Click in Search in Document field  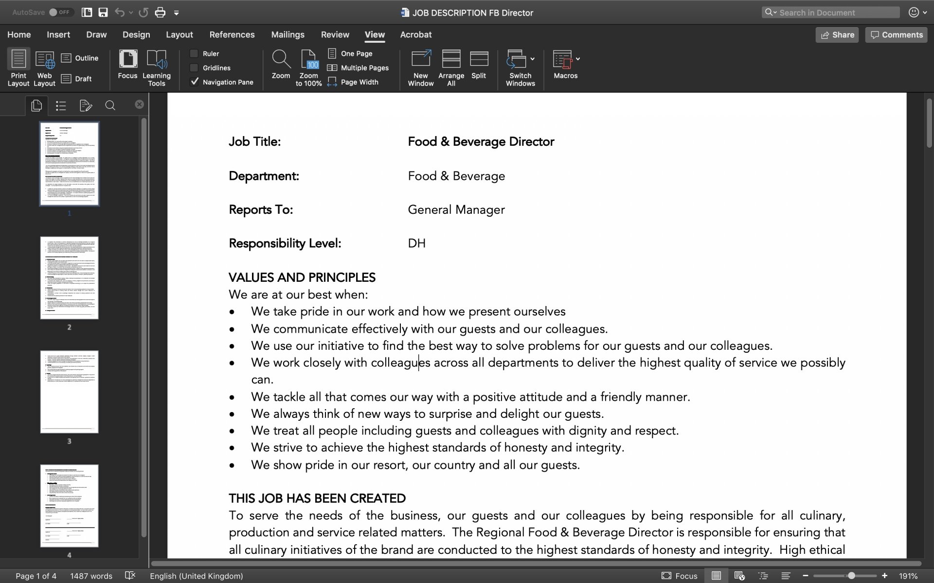(831, 13)
